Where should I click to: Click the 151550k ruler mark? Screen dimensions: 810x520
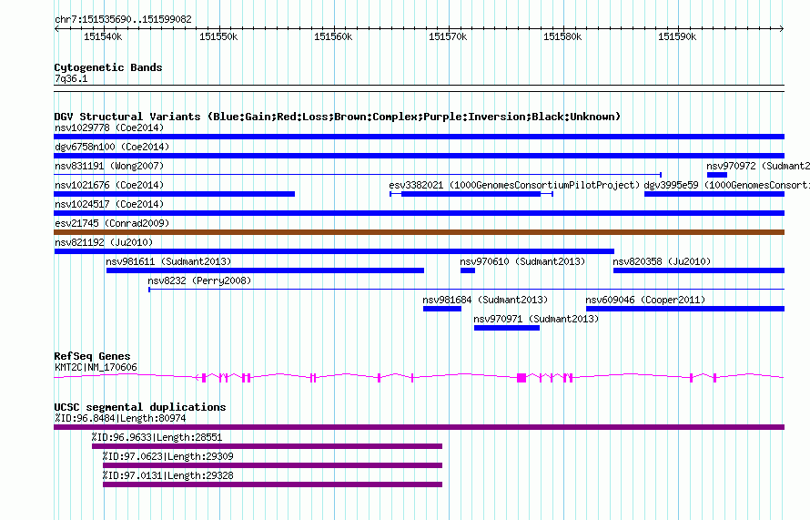tap(218, 36)
